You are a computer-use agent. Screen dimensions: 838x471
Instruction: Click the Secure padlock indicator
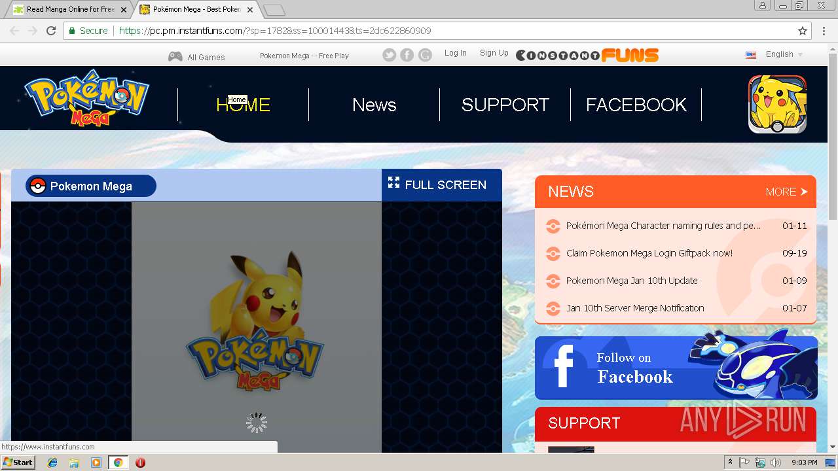tap(88, 31)
